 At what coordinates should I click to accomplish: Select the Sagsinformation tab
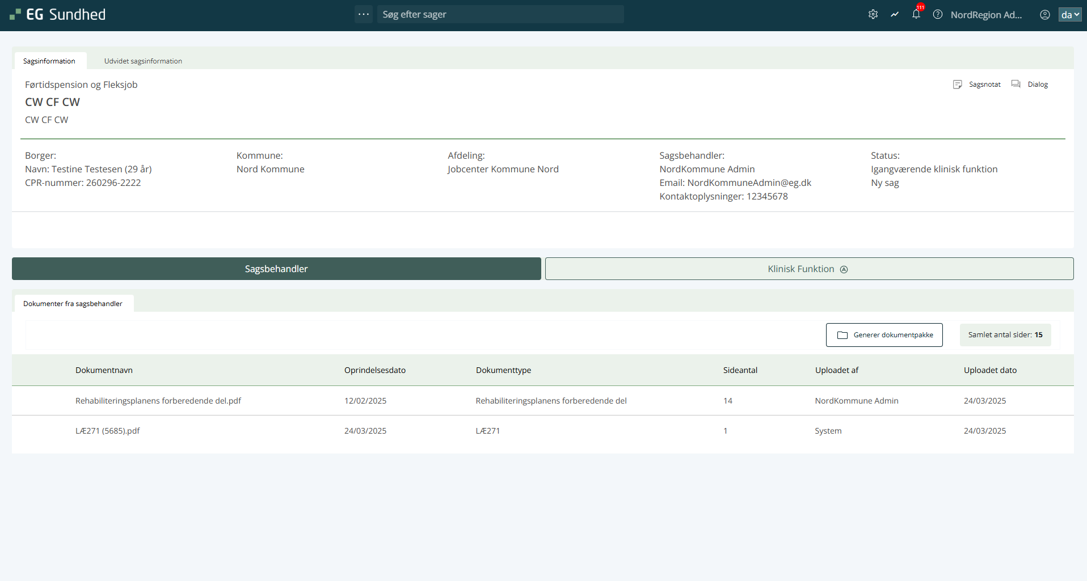click(x=49, y=61)
